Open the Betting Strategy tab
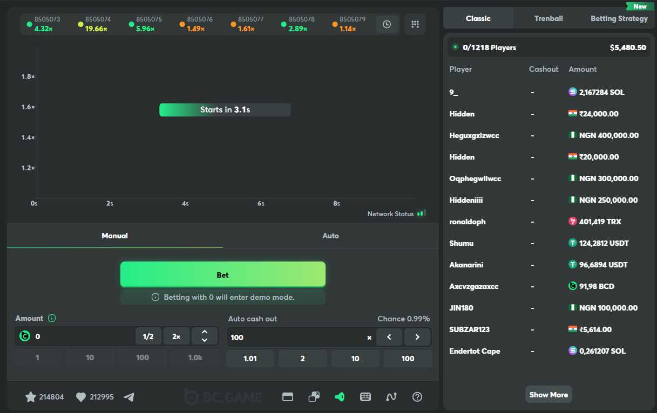Viewport: 657px width, 413px height. tap(619, 18)
